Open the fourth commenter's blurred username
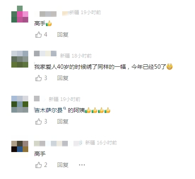The image size is (195, 179). [x=51, y=144]
